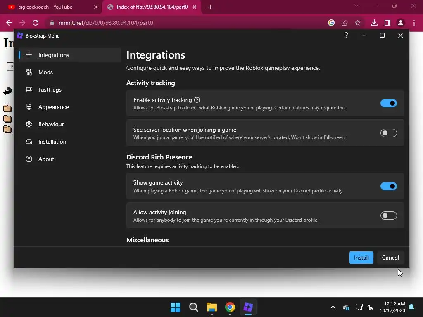Click the Behaviour gear icon

29,124
